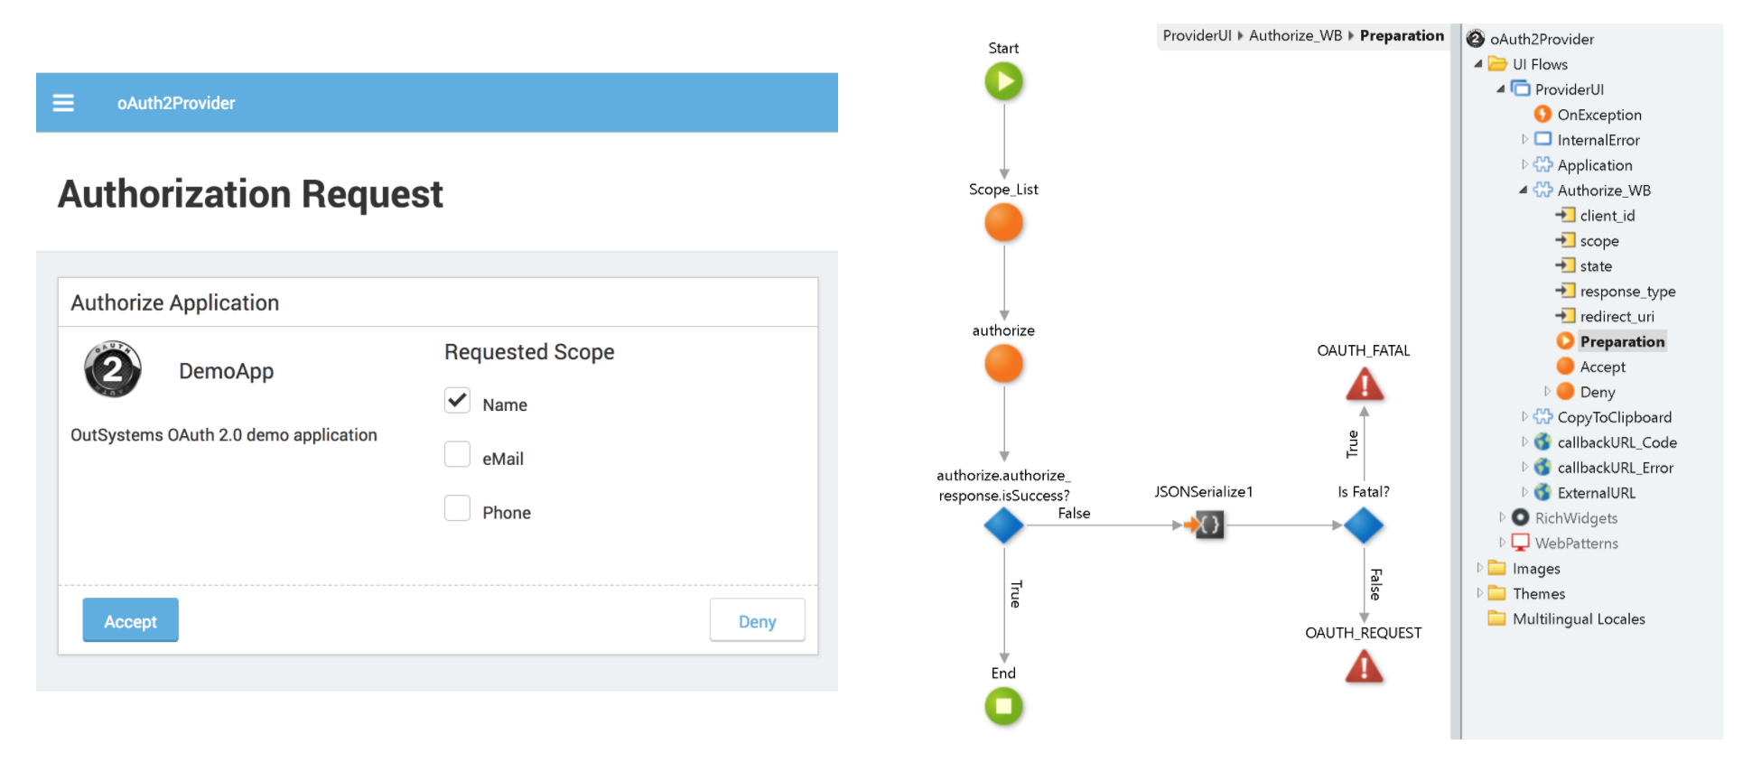
Task: Click the OAUTH_FATAL exception node
Action: point(1364,384)
